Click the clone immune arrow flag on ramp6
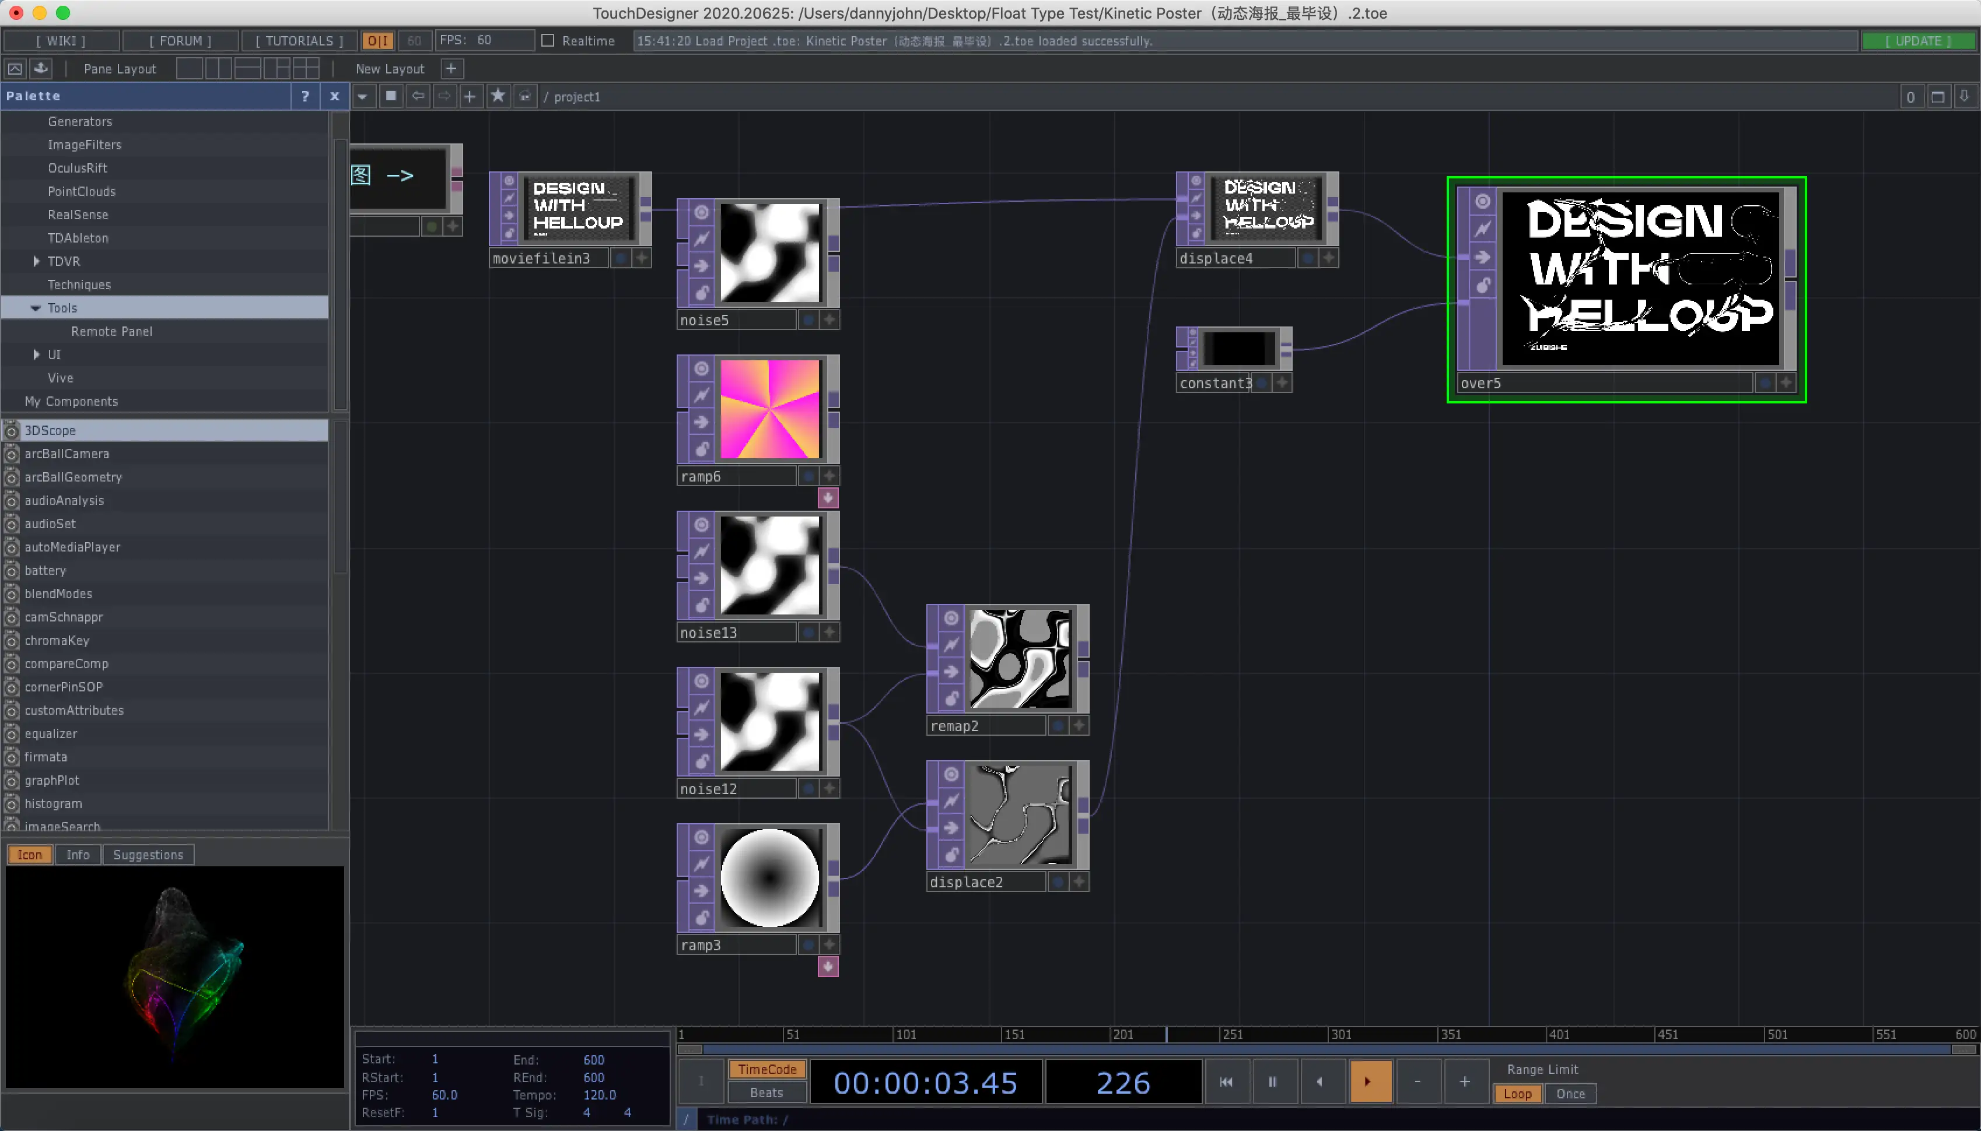This screenshot has width=1981, height=1131. (701, 422)
